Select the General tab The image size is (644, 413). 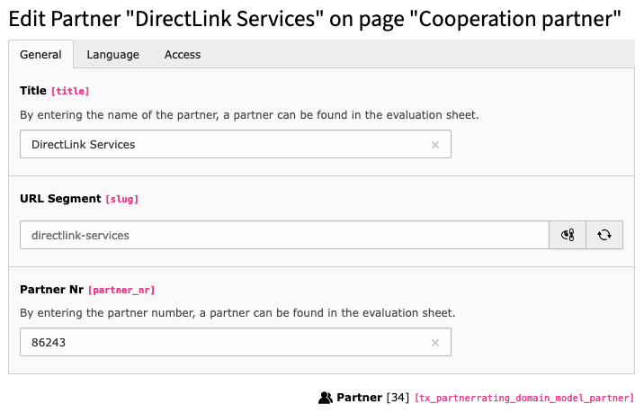[40, 55]
